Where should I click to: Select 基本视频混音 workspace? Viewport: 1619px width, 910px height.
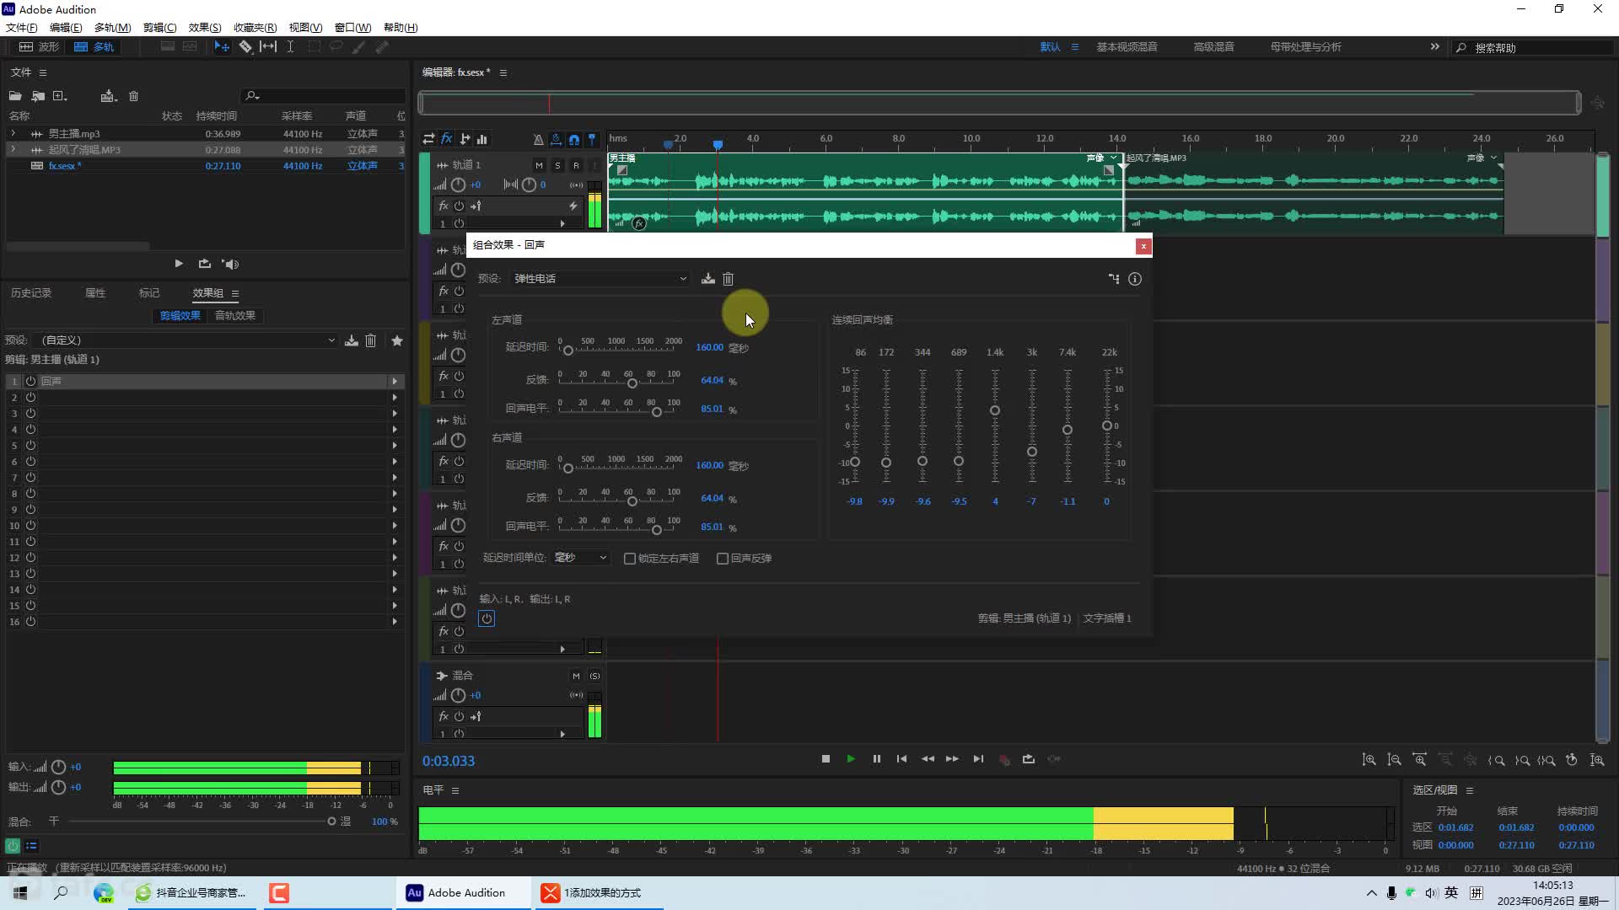[1127, 47]
